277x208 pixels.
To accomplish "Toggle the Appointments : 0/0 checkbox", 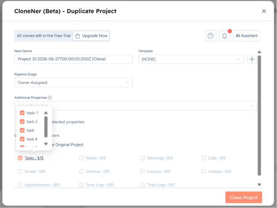I will pos(20,185).
